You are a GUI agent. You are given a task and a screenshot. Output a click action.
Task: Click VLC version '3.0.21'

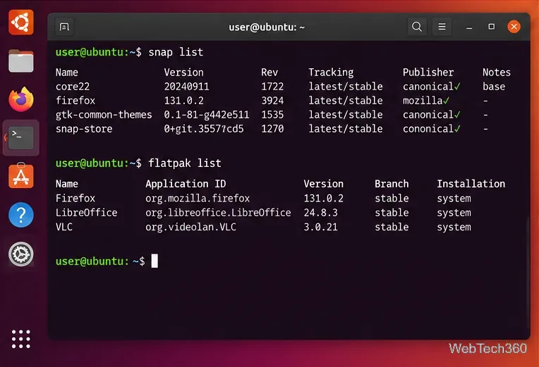321,228
